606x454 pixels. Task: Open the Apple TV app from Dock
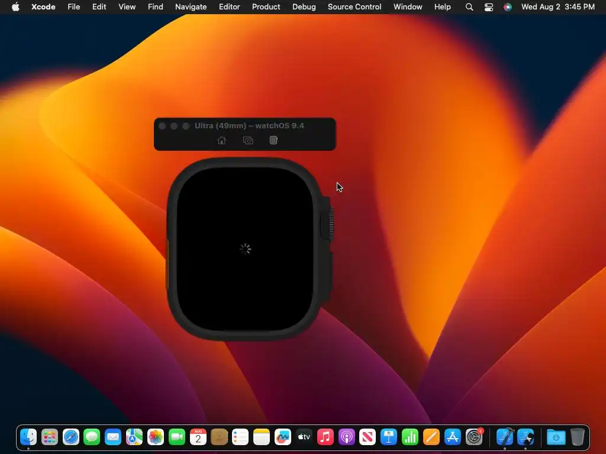pos(304,437)
